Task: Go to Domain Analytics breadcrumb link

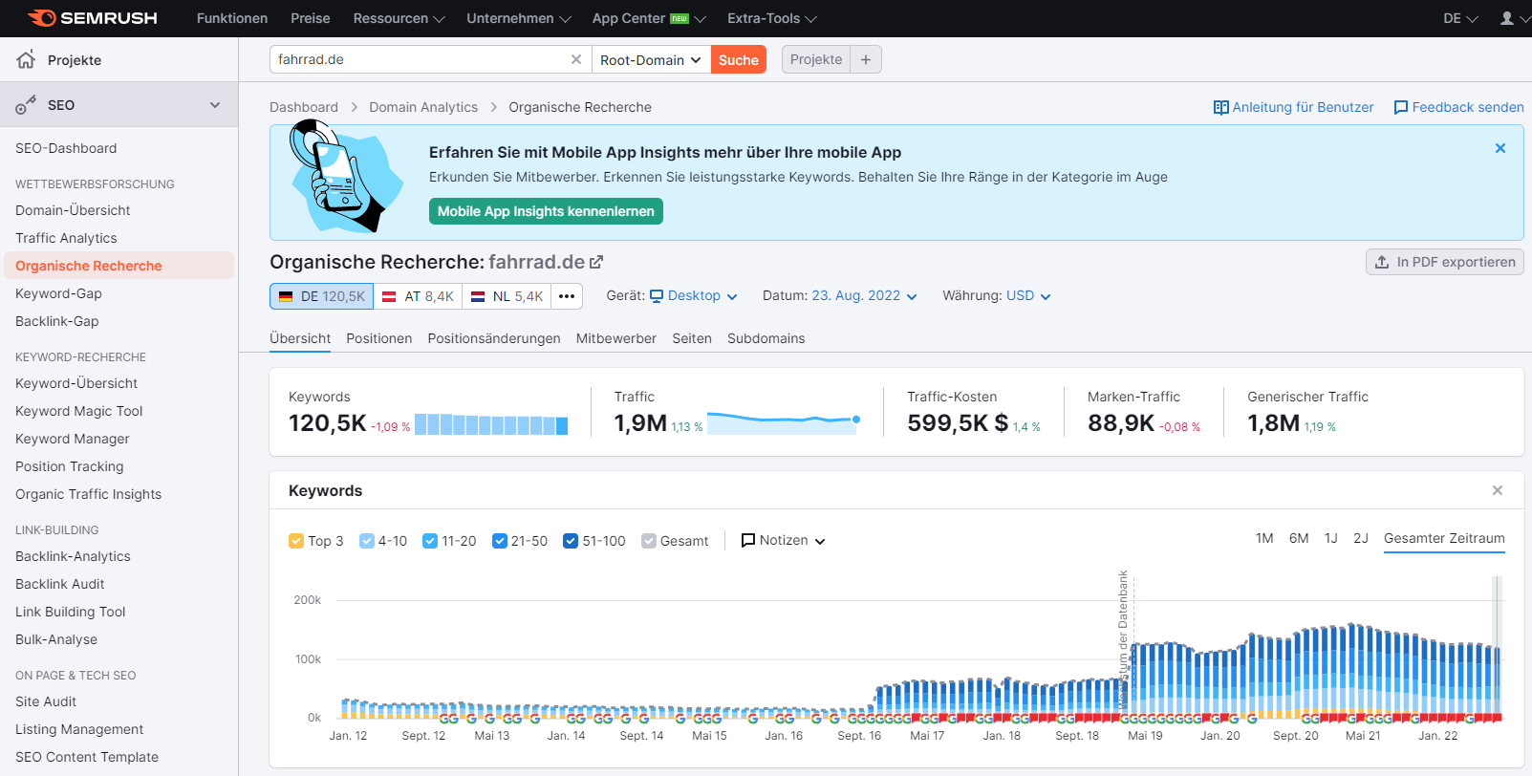Action: pyautogui.click(x=423, y=107)
